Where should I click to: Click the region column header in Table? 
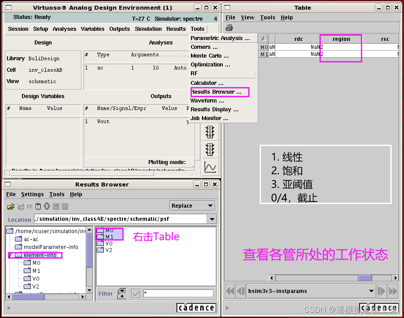coord(341,39)
